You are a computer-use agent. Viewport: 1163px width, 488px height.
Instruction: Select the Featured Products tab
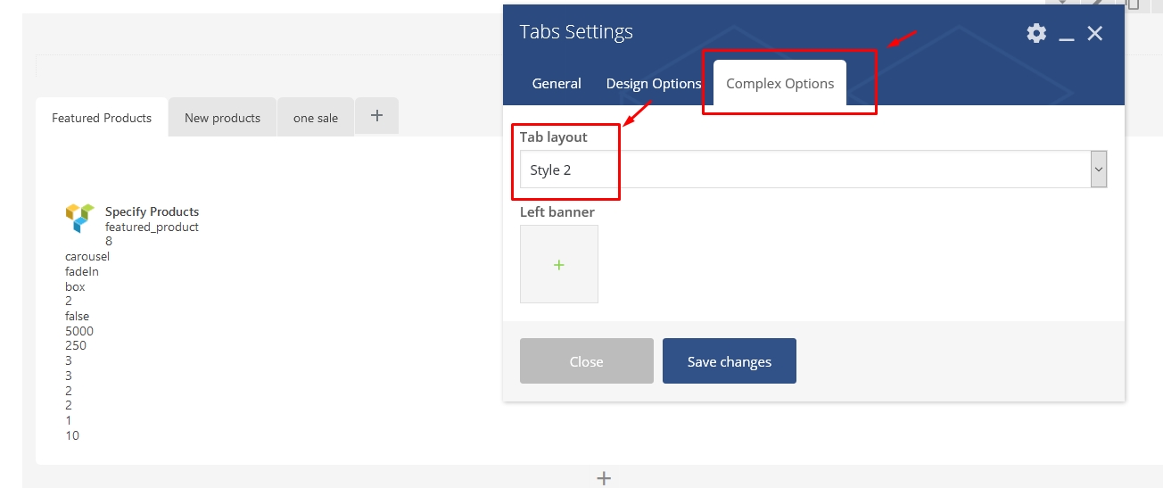coord(102,118)
